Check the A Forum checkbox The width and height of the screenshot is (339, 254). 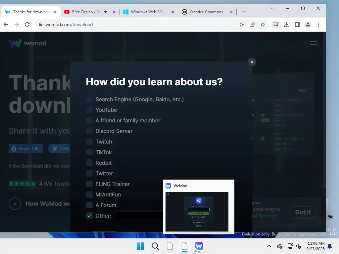point(89,205)
